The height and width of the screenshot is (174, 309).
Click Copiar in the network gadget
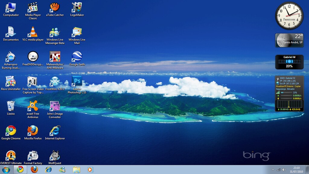298,86
